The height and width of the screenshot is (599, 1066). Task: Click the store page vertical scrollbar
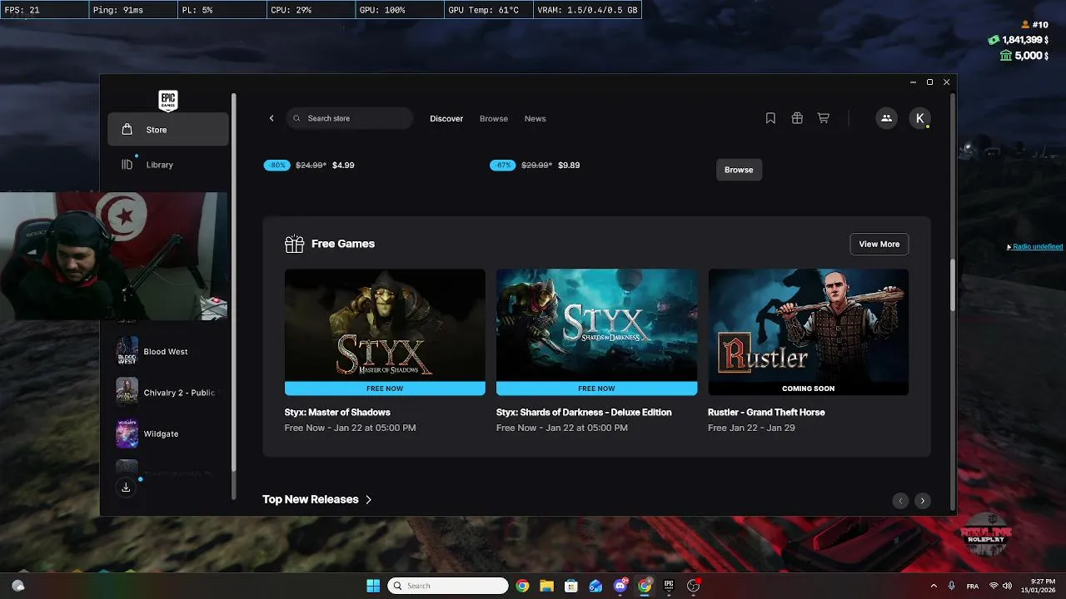pyautogui.click(x=952, y=287)
